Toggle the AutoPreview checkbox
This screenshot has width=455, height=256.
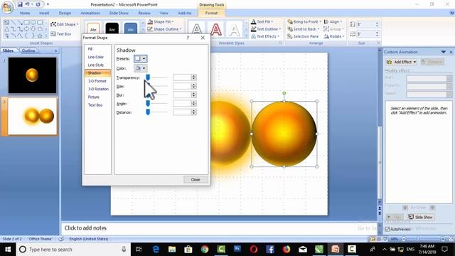(x=387, y=229)
